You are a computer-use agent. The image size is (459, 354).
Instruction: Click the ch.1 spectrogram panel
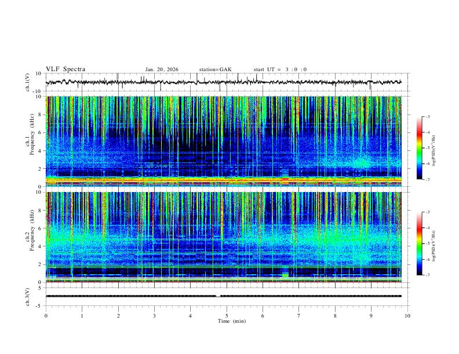tap(224, 141)
